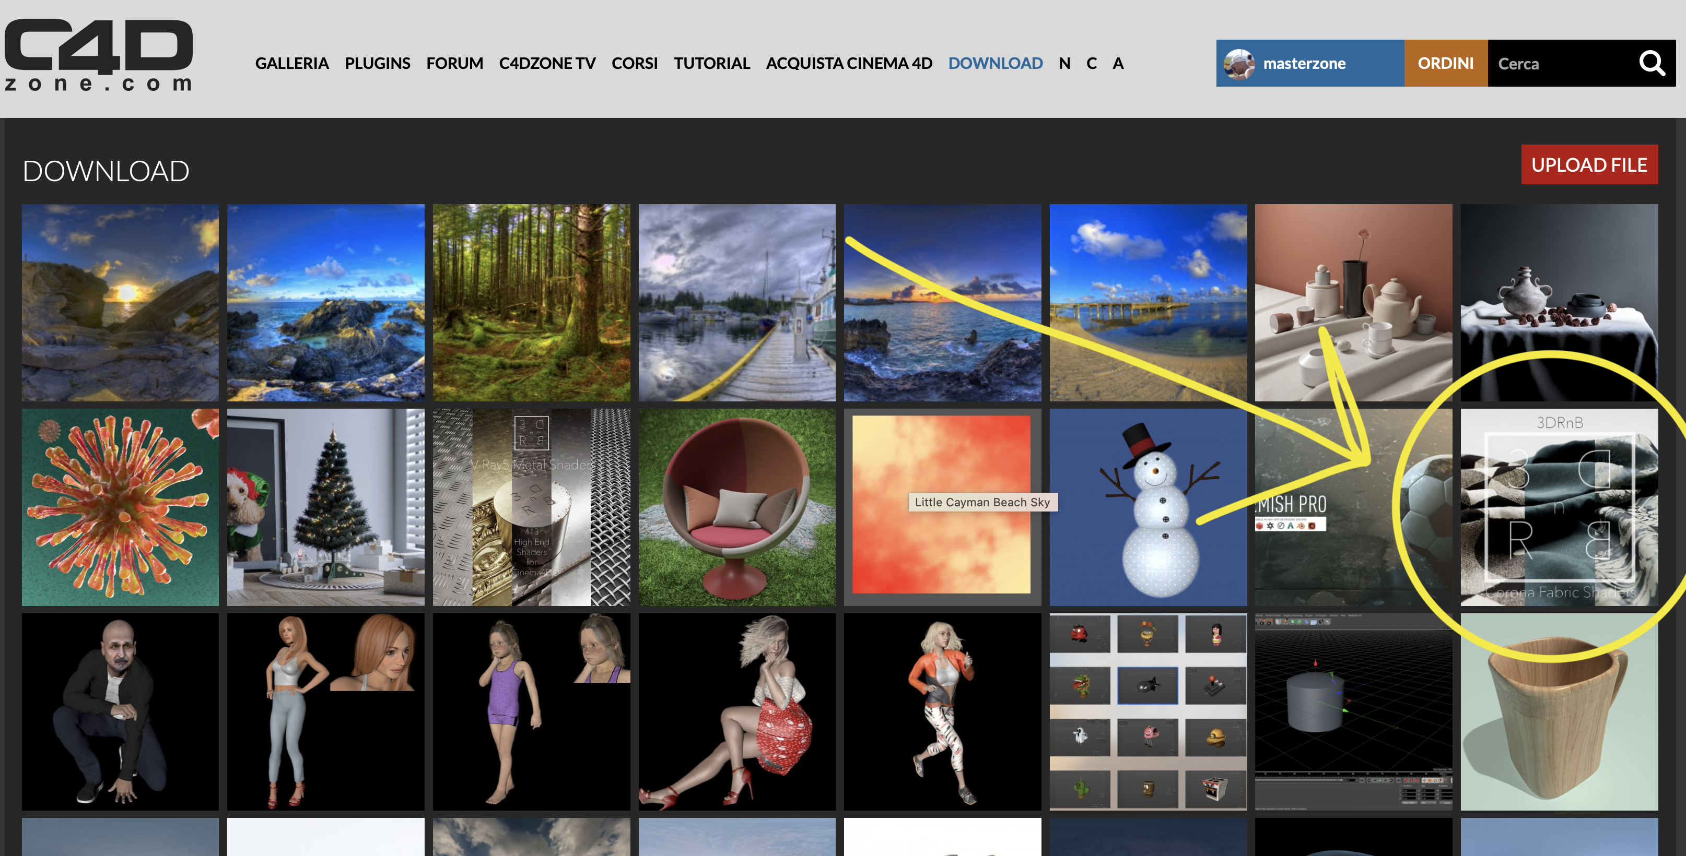Open the snowman model thumbnail

click(x=1148, y=507)
